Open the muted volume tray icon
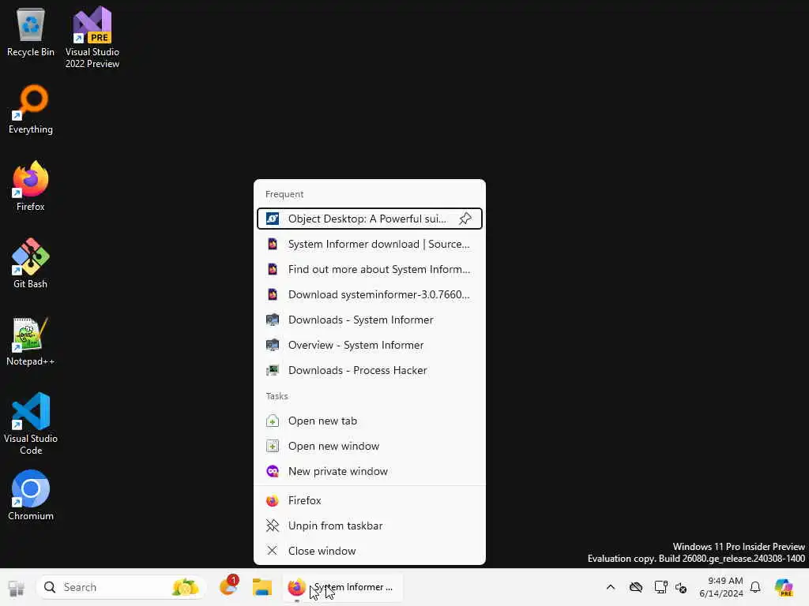The width and height of the screenshot is (809, 606). click(681, 587)
